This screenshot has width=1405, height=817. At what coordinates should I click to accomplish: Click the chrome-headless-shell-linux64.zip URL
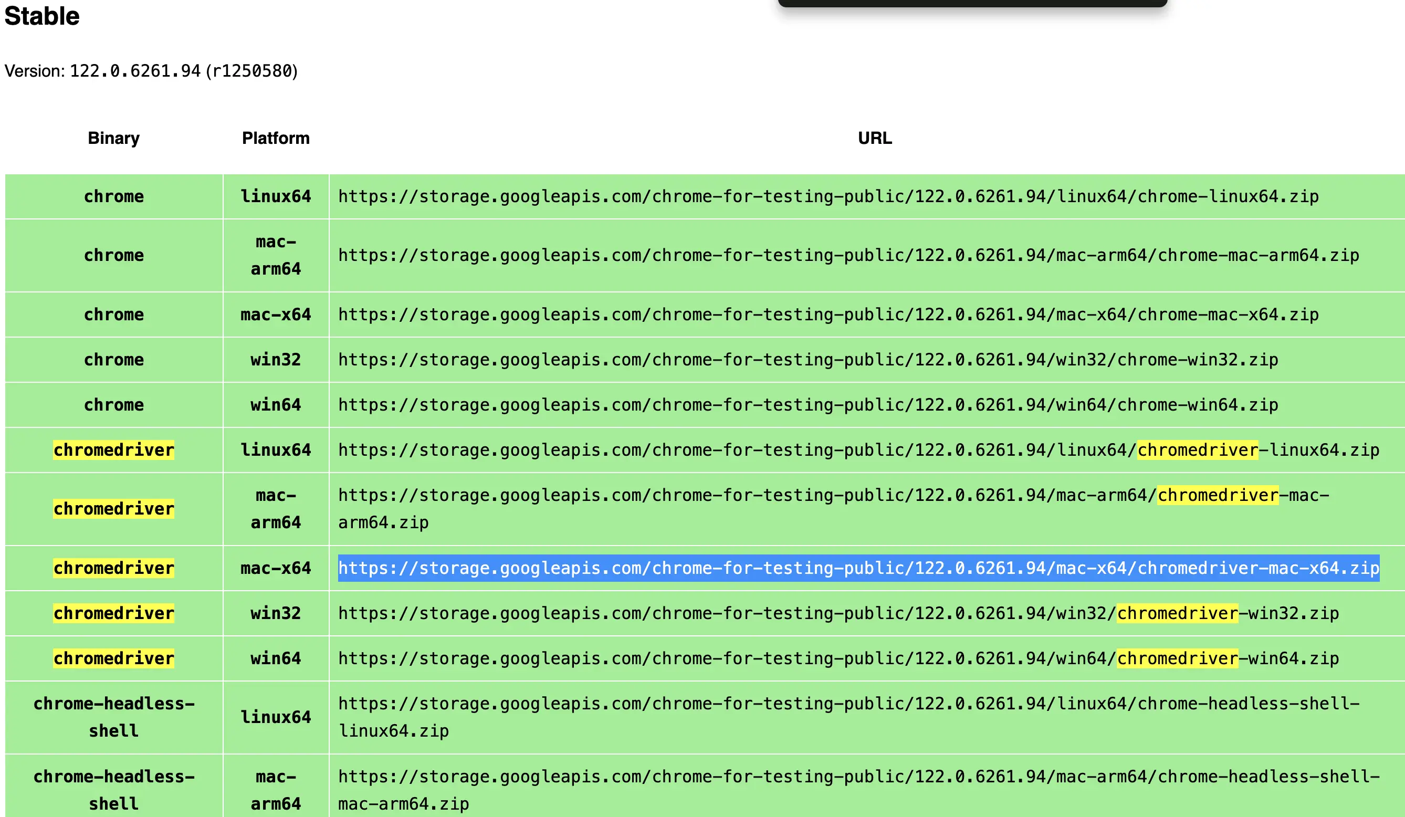coord(848,717)
